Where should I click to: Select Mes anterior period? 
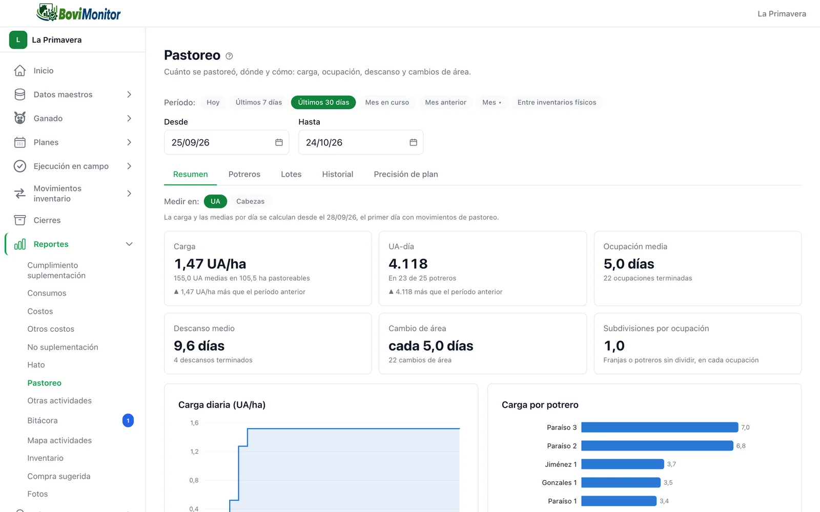coord(446,102)
